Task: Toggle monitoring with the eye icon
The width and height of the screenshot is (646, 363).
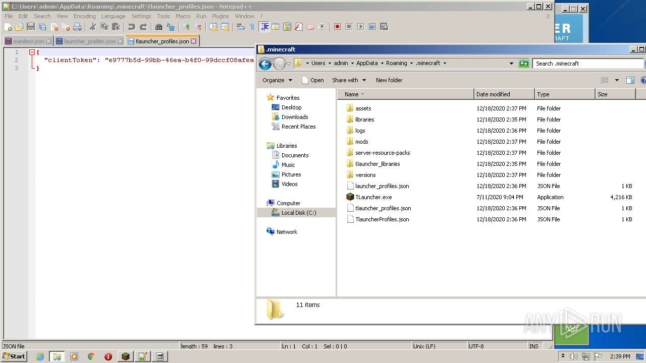Action: tap(322, 27)
